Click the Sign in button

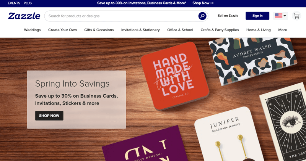pos(257,16)
